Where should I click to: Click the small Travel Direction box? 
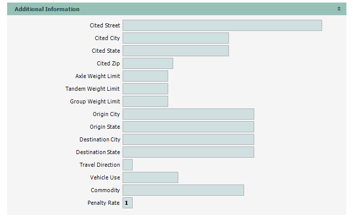click(128, 165)
